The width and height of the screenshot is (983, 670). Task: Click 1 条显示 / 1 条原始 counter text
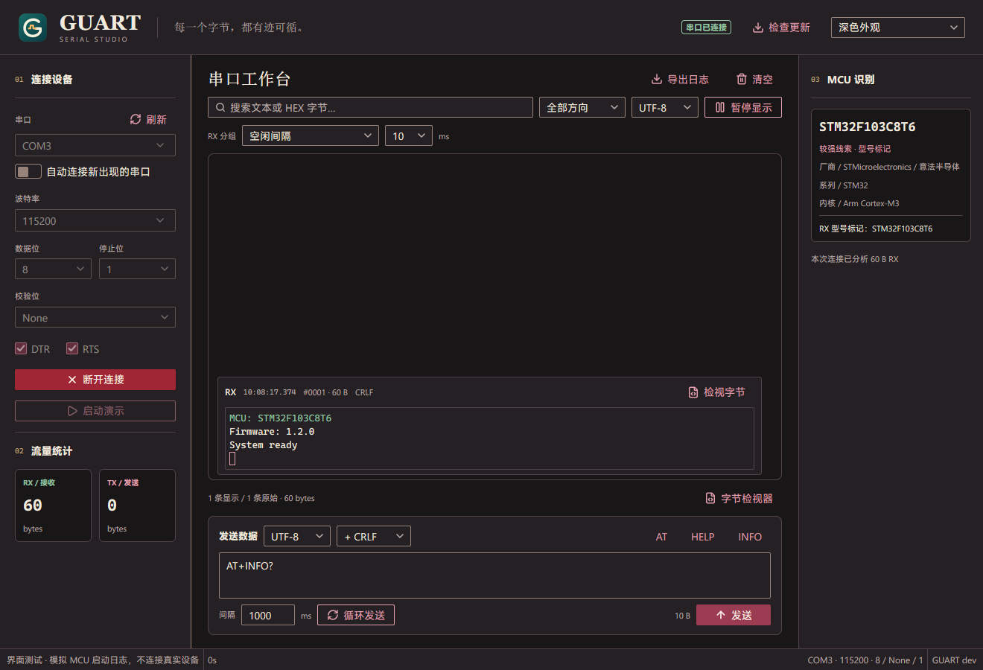pos(261,498)
